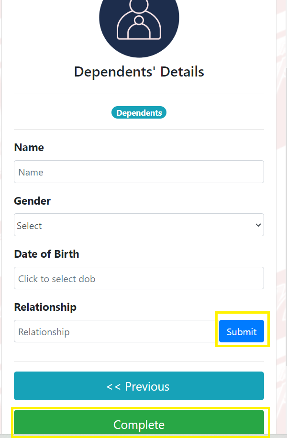
Task: Click inside the Name text field
Action: pos(139,172)
